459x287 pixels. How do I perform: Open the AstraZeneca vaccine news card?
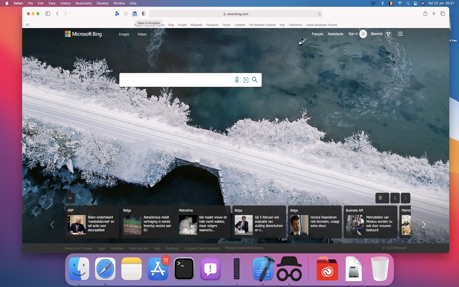(x=148, y=222)
